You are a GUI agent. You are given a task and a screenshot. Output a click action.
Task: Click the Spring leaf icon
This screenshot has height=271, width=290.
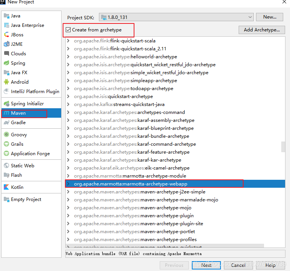click(6, 63)
